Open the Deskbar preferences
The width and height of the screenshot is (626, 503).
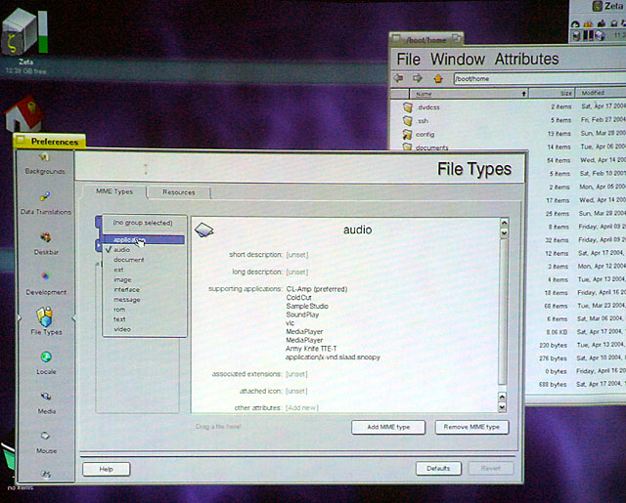pos(45,242)
